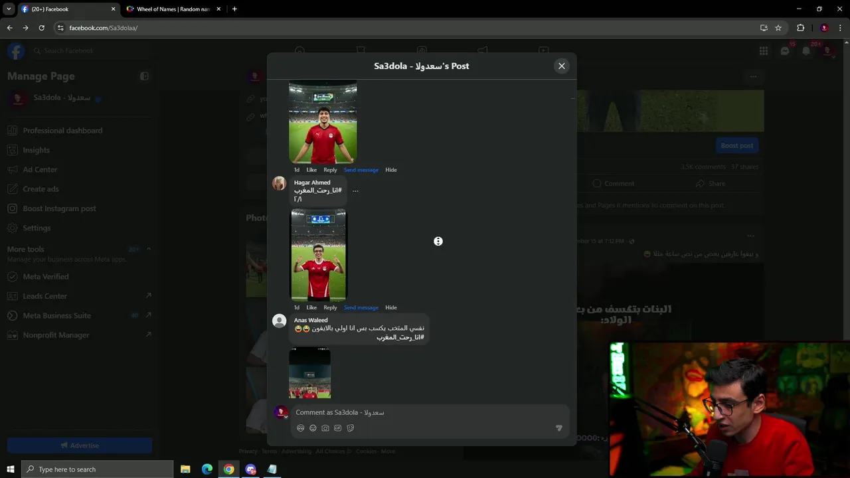
Task: Collapse the More tools section
Action: point(149,250)
